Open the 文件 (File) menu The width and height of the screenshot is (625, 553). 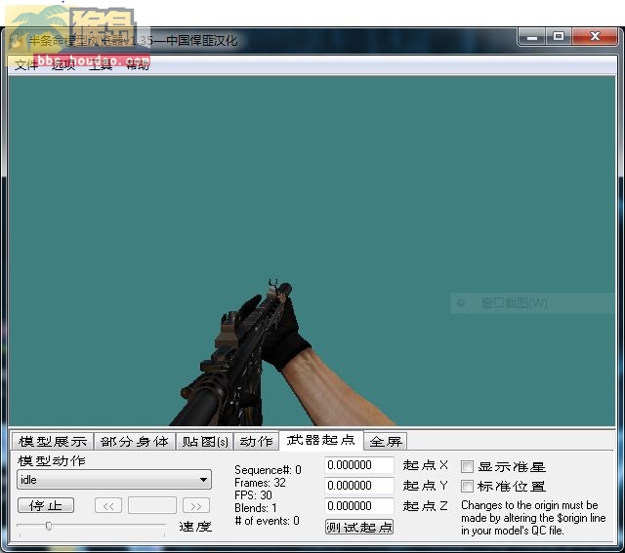[26, 64]
